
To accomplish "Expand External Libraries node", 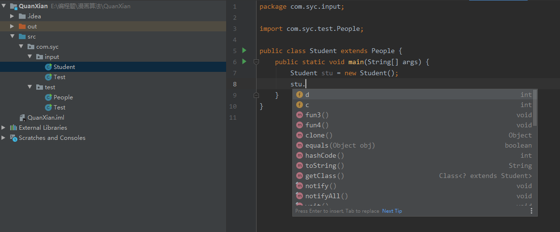I will pyautogui.click(x=3, y=128).
